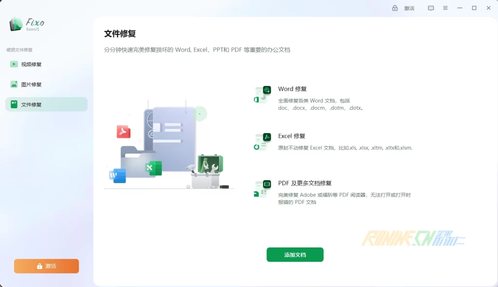The height and width of the screenshot is (287, 498).
Task: Click the Excel 修复 feature icon
Action: pos(262,141)
